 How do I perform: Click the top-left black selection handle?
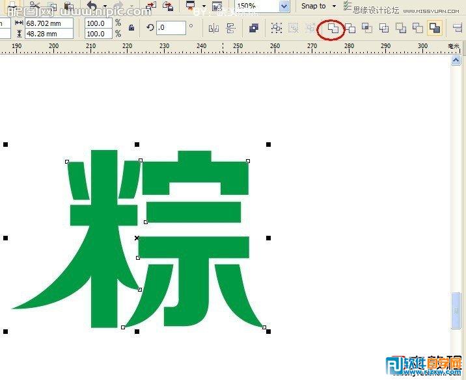tap(5, 144)
